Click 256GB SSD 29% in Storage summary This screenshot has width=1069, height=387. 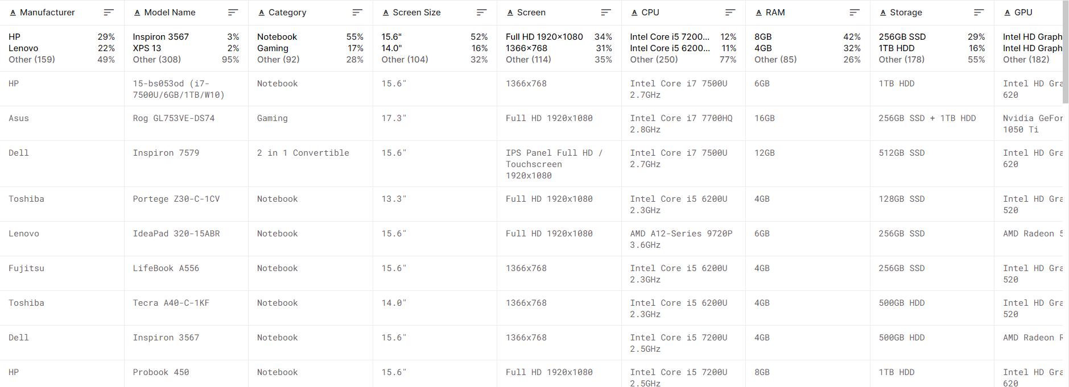[932, 37]
